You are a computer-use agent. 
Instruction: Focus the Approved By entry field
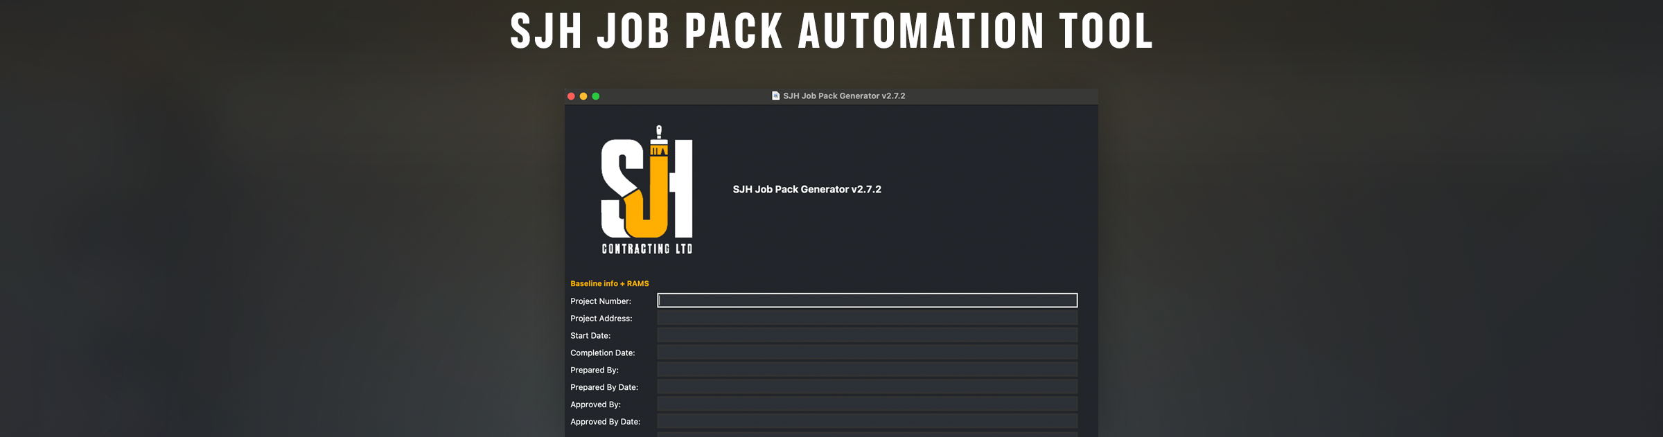tap(867, 404)
